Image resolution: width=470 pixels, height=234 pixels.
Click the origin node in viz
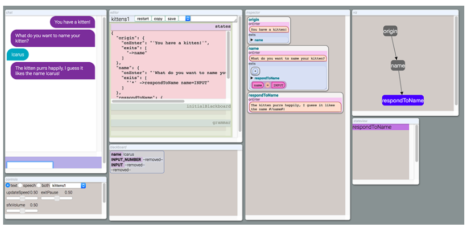[390, 31]
